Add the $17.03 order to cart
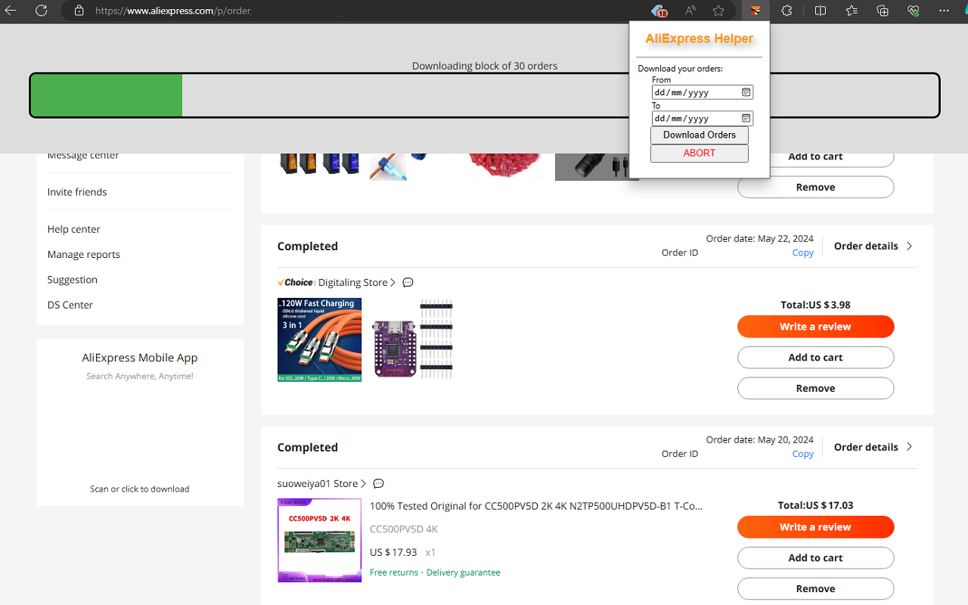 (815, 558)
